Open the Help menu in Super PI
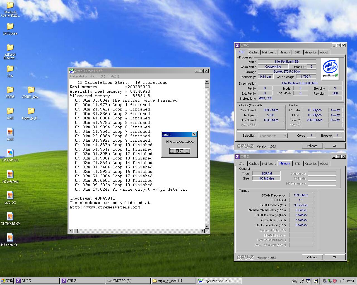 [x=114, y=76]
